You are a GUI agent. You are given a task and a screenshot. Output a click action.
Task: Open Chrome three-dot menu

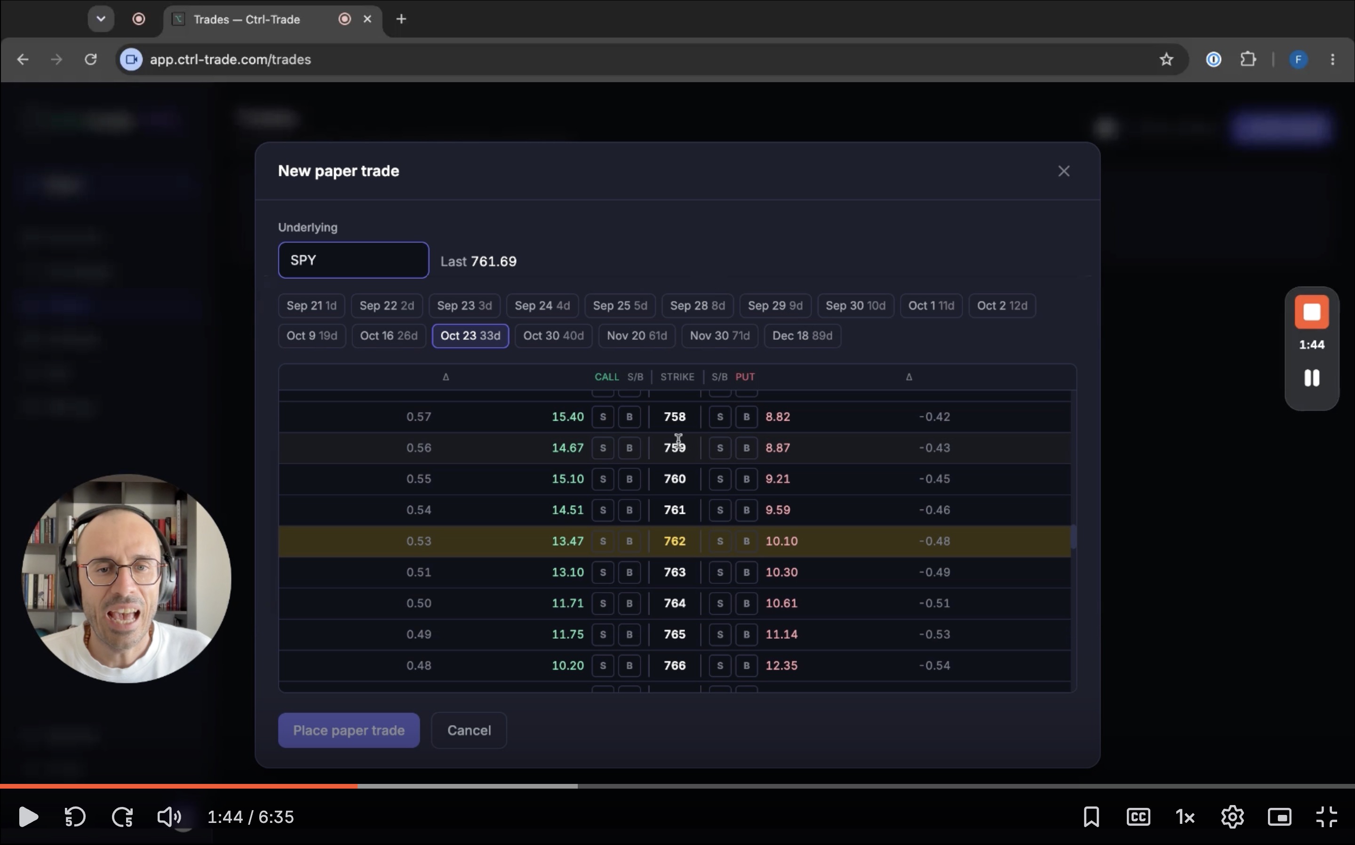tap(1332, 59)
